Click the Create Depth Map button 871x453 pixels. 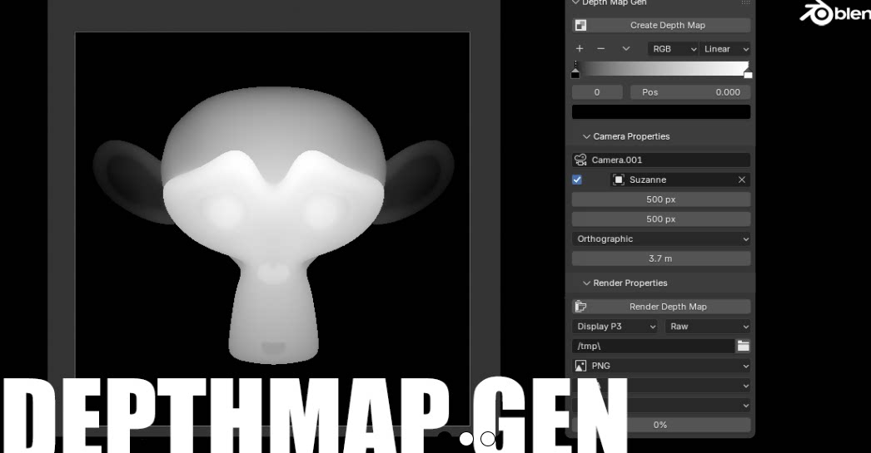pyautogui.click(x=661, y=25)
